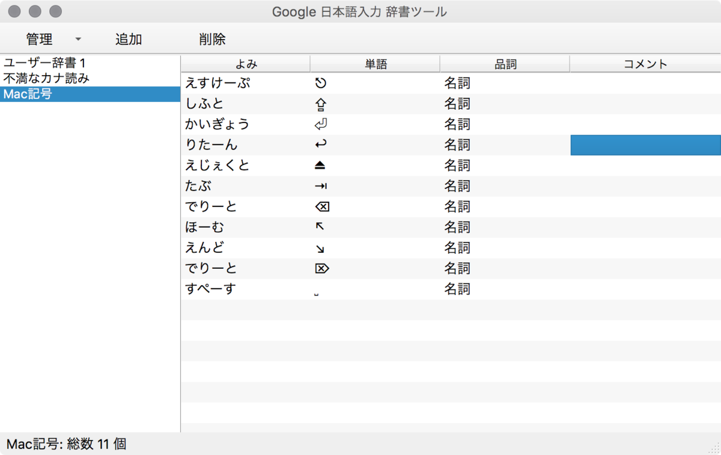Click the space symbol in すぺーす row

tap(317, 295)
